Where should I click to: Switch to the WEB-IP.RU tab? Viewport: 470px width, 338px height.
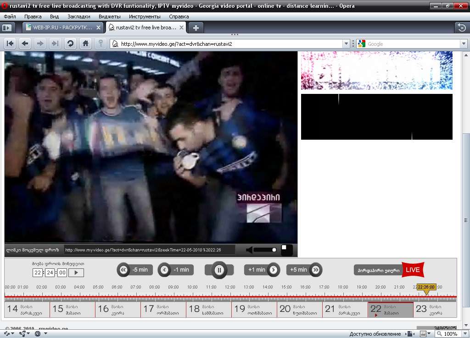pyautogui.click(x=63, y=27)
